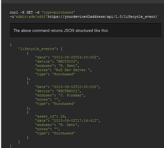The image size is (164, 148).
Task: Click the asset_id value 29
Action: [x=63, y=116]
